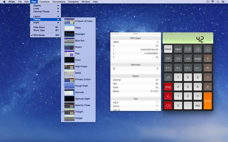This screenshot has width=228, height=142.
Task: Click the red drop button
Action: 168,87
